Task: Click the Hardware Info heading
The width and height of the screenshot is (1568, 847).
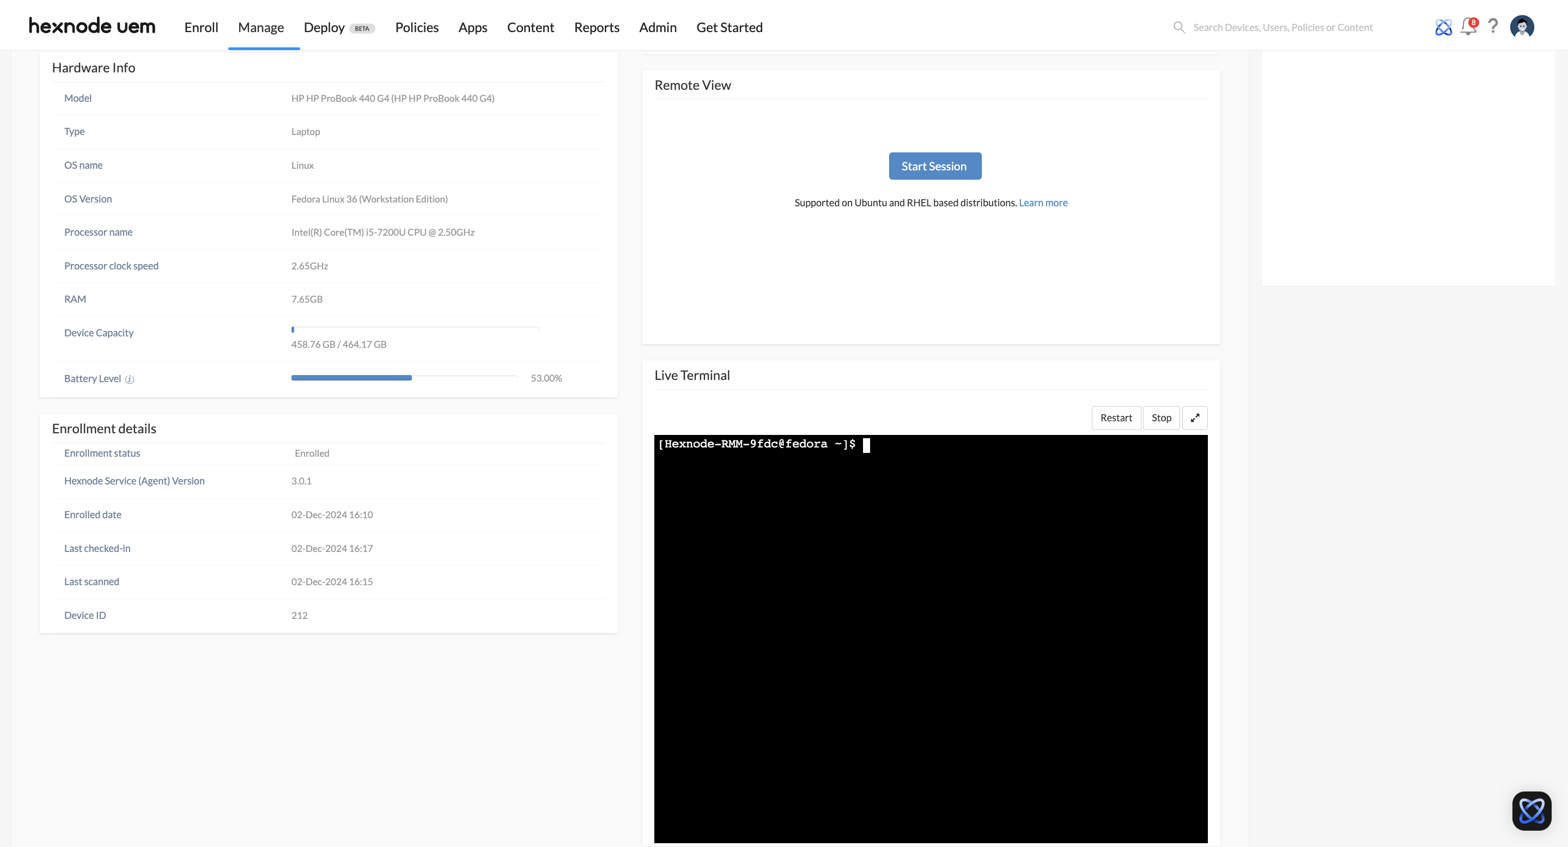Action: tap(94, 67)
